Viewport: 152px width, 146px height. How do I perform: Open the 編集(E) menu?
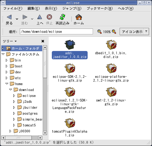pyautogui.click(x=34, y=9)
